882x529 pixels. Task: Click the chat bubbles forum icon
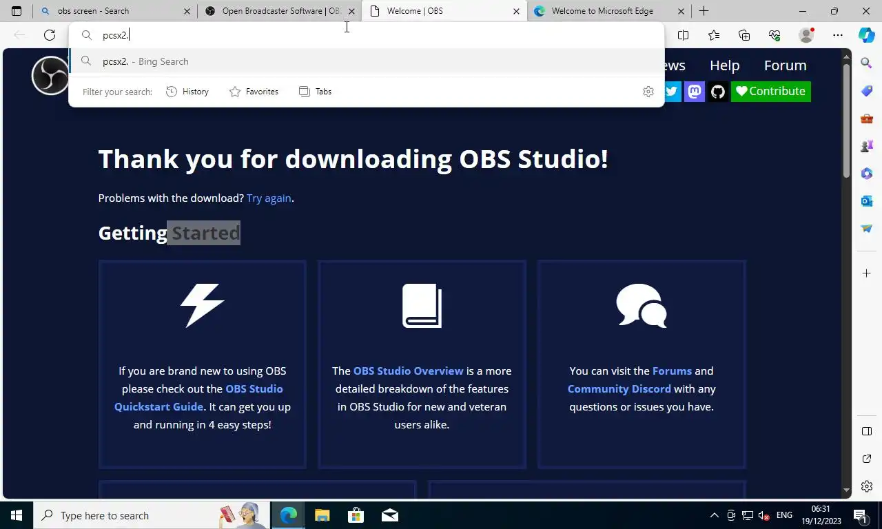[x=642, y=305]
